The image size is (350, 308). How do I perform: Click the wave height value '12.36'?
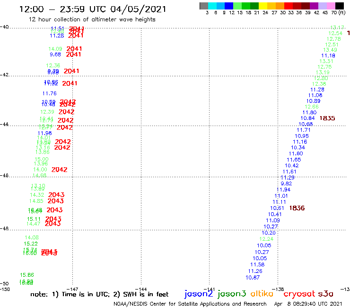pos(53,65)
